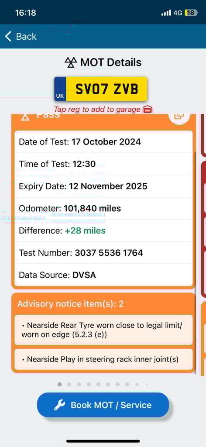Tap the Back chevron arrow
206x447 pixels.
[x=8, y=37]
